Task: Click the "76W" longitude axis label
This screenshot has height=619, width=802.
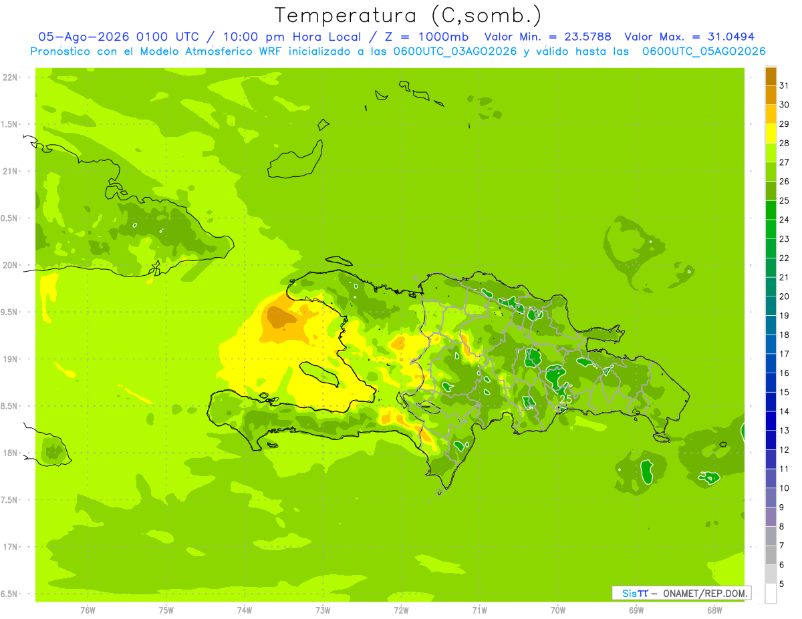Action: tap(88, 610)
